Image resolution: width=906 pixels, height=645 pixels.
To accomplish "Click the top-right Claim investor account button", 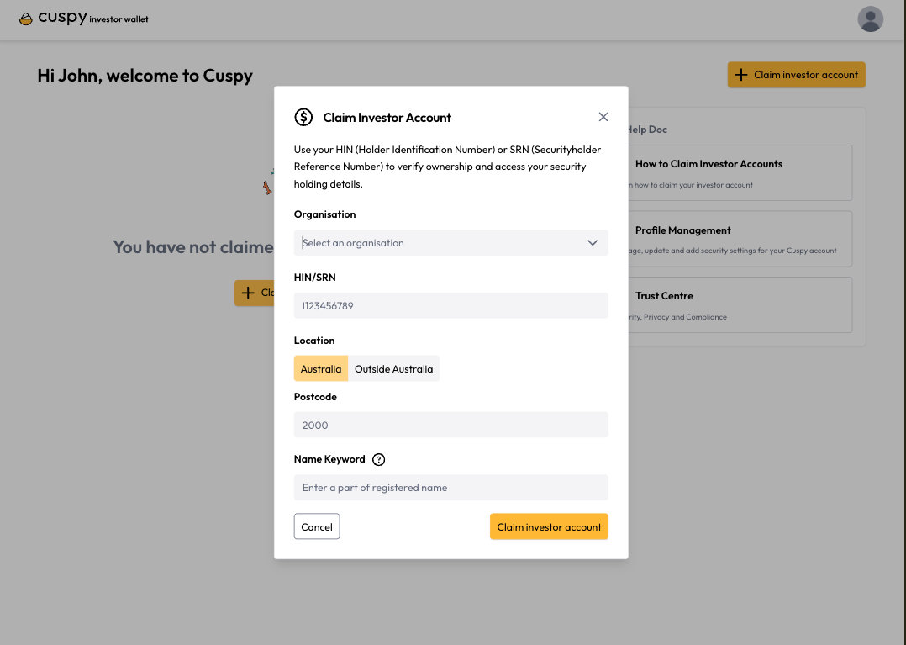I will point(796,75).
